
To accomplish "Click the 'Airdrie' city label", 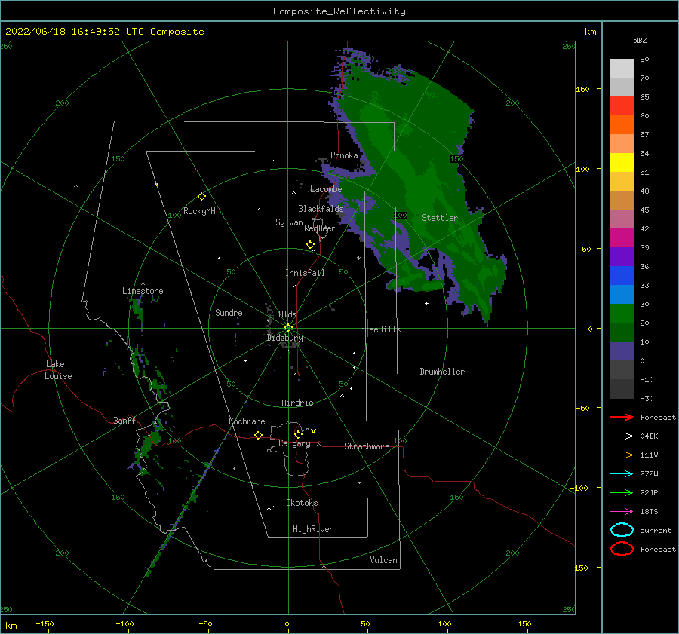I will pos(297,403).
